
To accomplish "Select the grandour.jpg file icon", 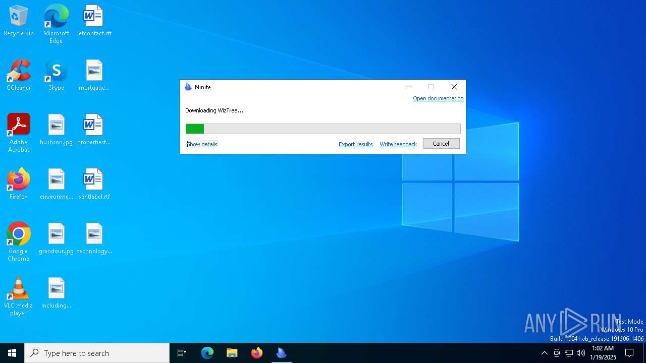I will tap(56, 239).
